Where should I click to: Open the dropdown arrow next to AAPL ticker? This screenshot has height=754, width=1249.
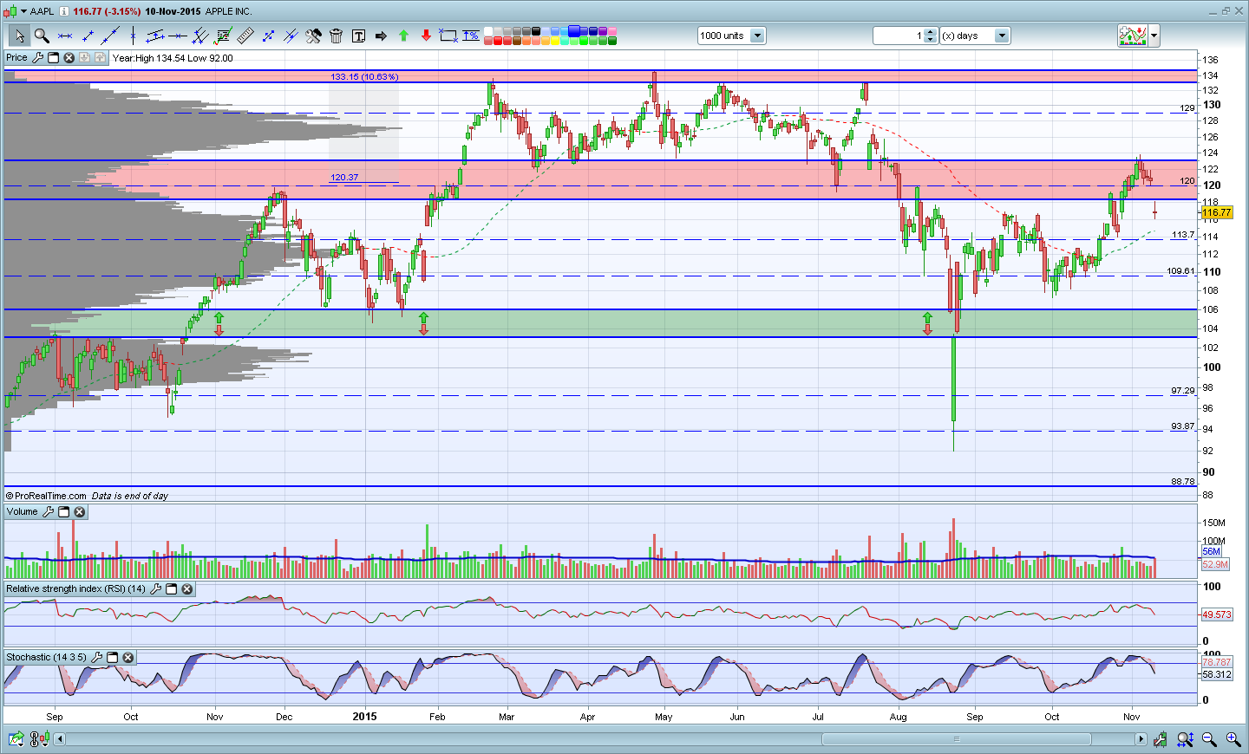click(24, 11)
